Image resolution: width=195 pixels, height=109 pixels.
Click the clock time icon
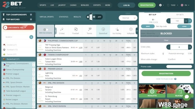168,5
